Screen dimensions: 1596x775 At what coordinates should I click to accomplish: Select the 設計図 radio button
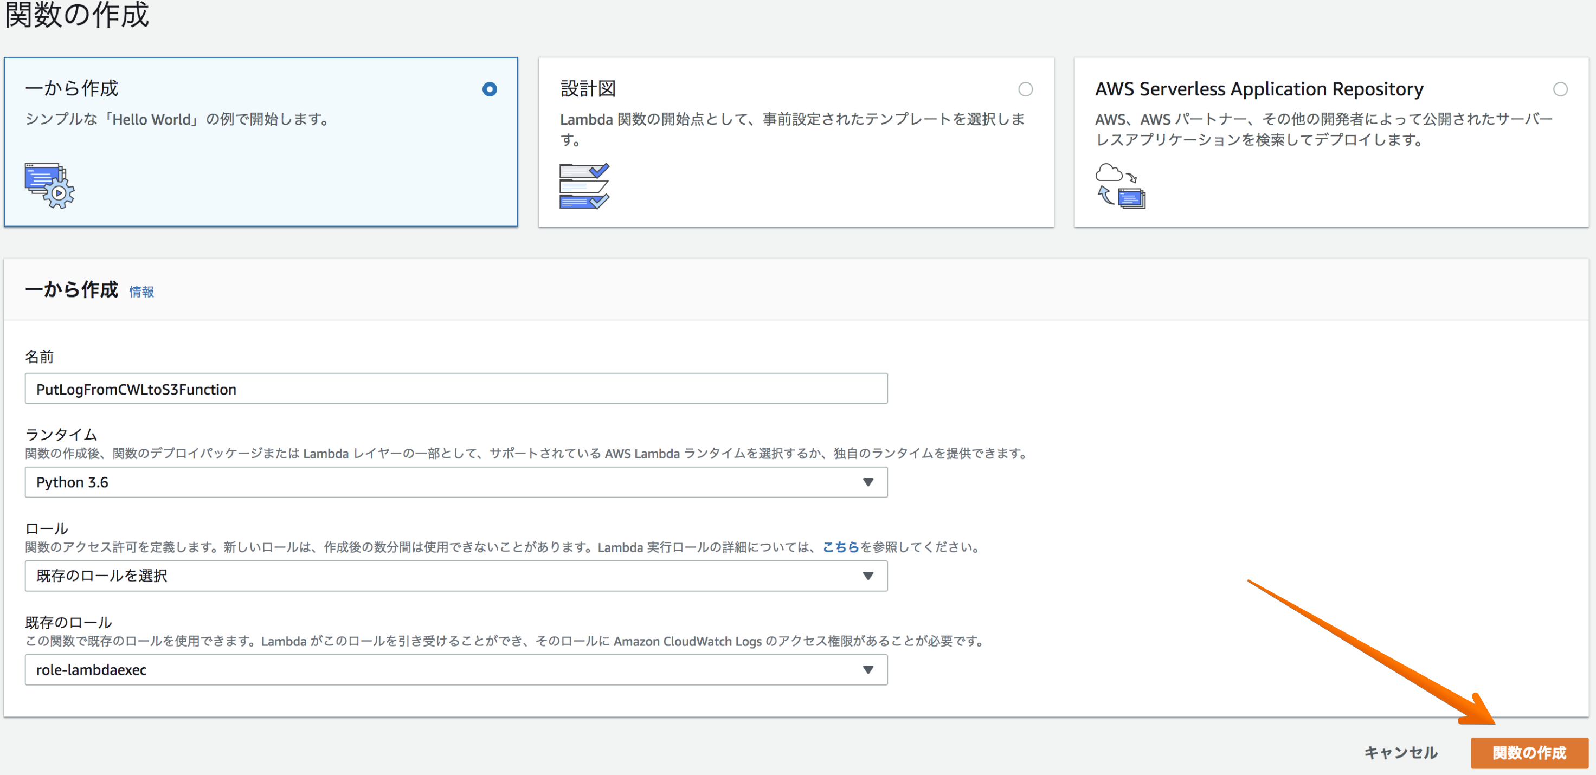pos(1025,89)
